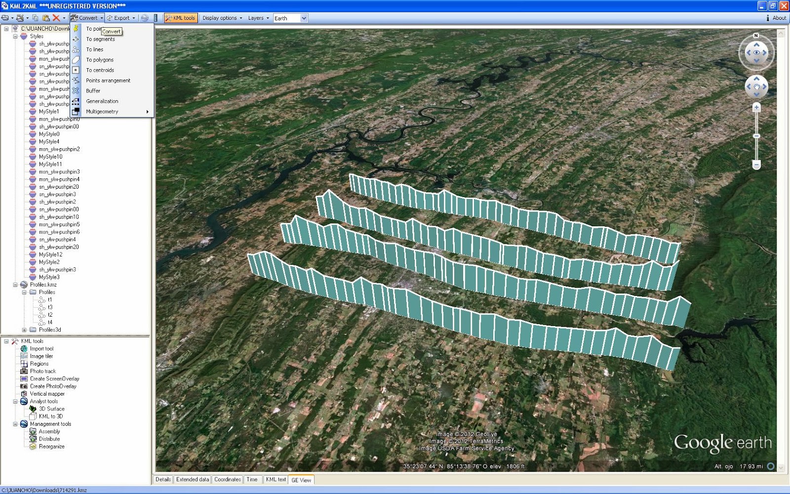Open the Assembly management tool
The height and width of the screenshot is (494, 790).
pos(49,431)
